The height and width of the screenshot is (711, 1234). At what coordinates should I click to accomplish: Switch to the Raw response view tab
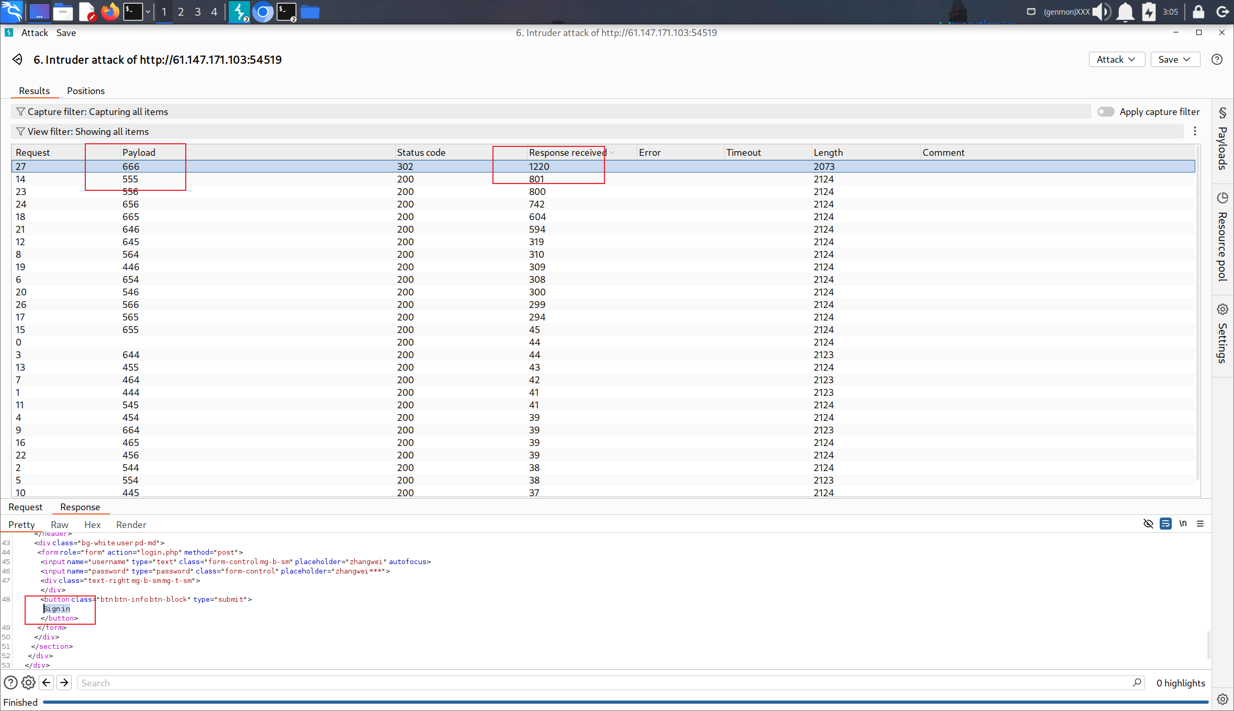(x=60, y=524)
